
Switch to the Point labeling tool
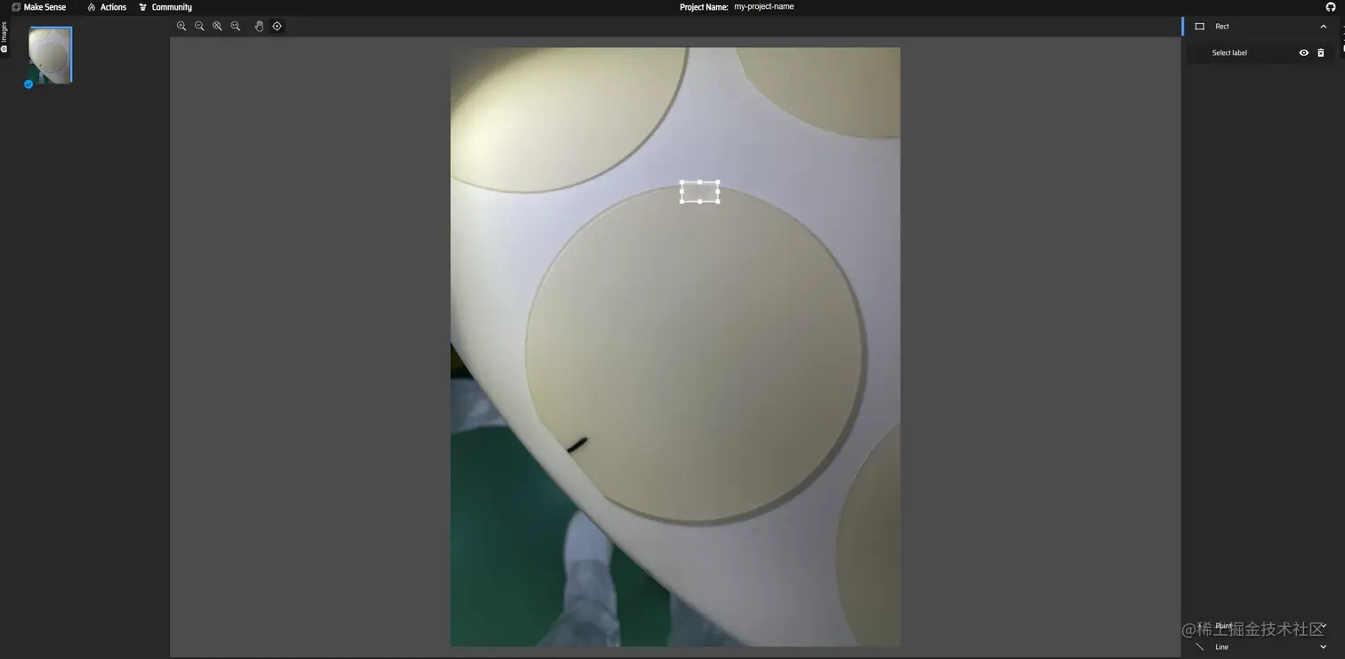[1224, 626]
